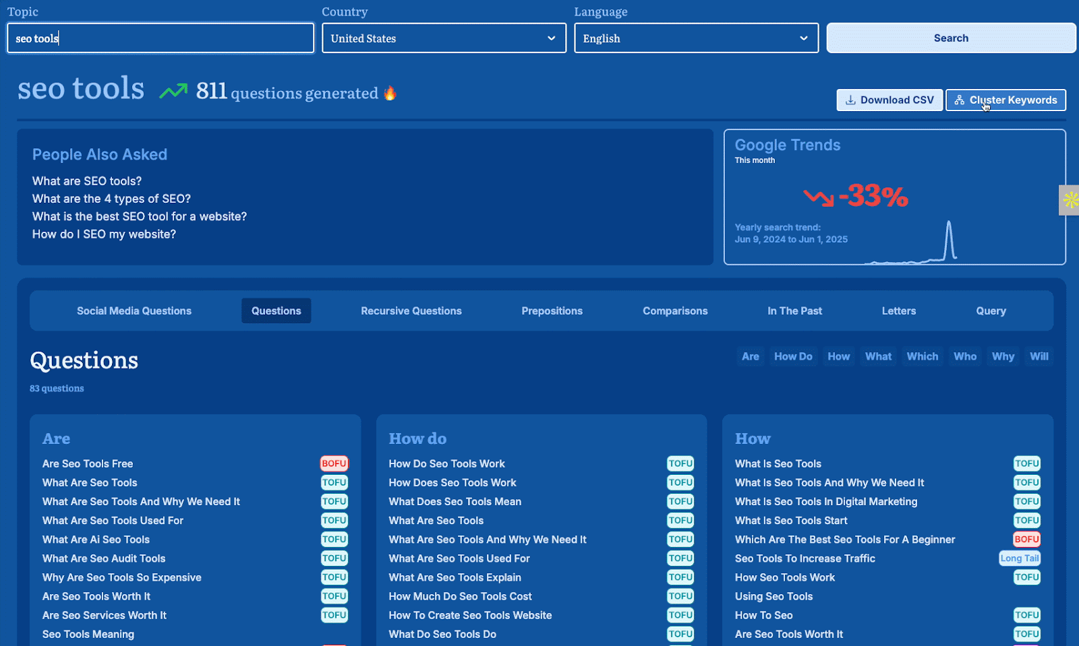Click the How do column heading
The image size is (1079, 646).
pos(417,439)
